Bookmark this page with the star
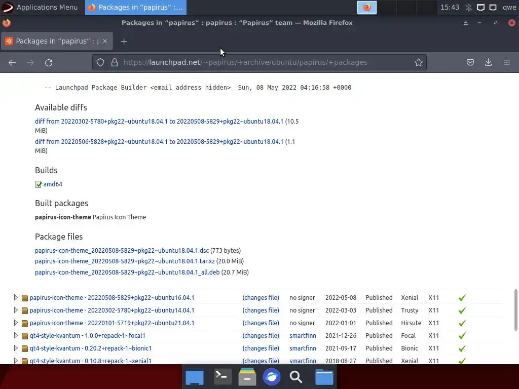This screenshot has height=389, width=519. click(418, 62)
